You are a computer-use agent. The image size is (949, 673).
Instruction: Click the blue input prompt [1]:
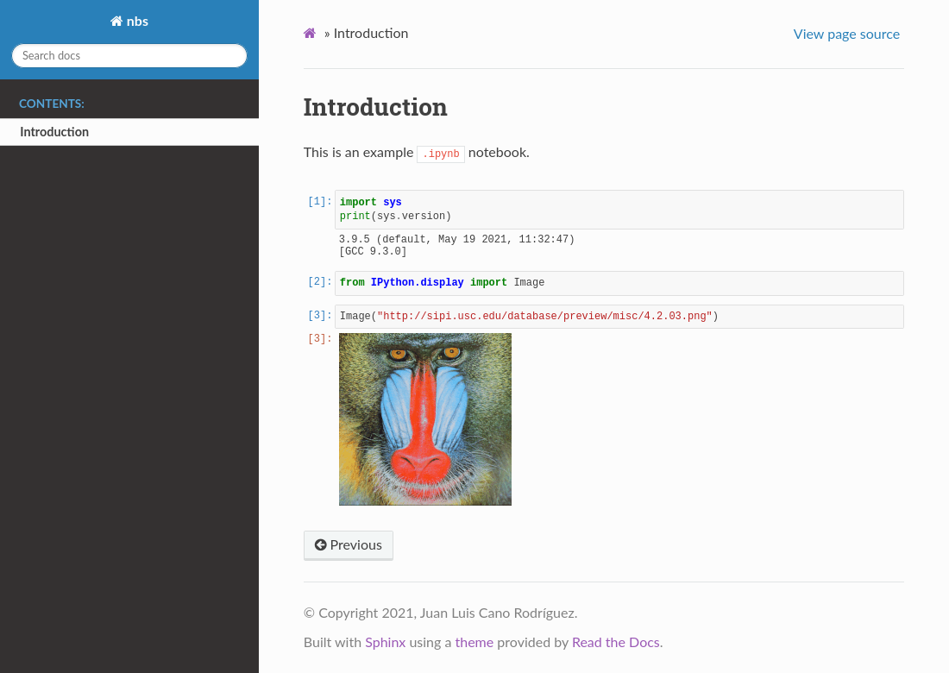coord(319,202)
